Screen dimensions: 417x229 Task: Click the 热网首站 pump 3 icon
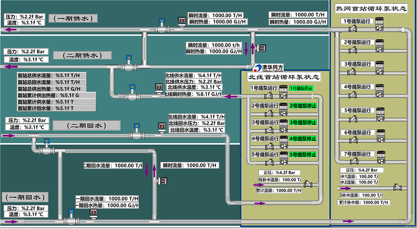379,68
